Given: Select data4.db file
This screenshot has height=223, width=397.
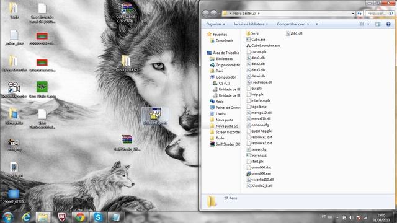Looking at the screenshot, I should point(256,76).
